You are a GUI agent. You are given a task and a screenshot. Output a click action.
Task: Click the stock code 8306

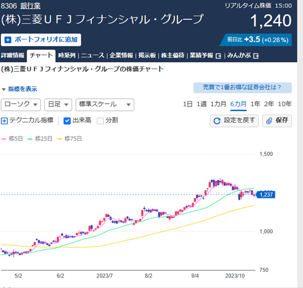pos(9,6)
